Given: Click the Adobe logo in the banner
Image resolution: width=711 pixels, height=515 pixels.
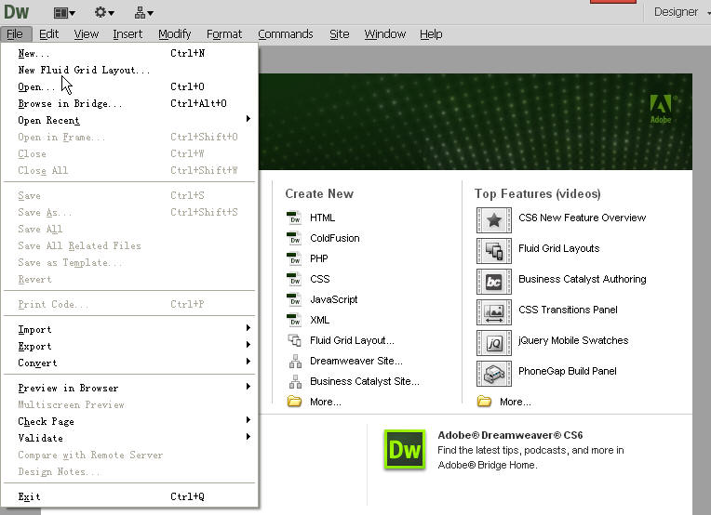Looking at the screenshot, I should 661,109.
